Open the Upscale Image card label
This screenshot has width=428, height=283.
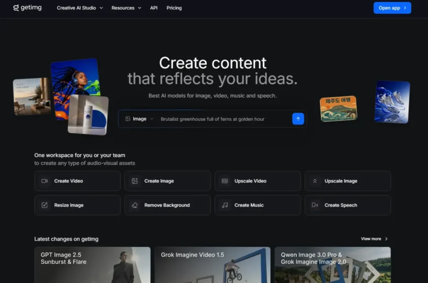[341, 181]
